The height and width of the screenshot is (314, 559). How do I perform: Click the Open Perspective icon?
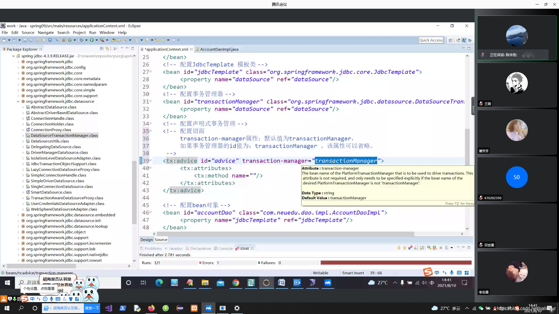point(450,40)
